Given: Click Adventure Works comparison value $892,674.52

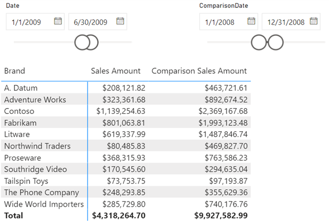Looking at the screenshot, I should point(226,100).
